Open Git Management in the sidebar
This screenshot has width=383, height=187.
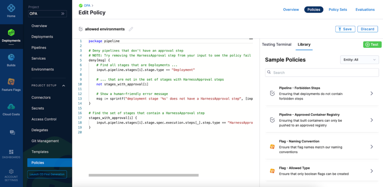45,141
